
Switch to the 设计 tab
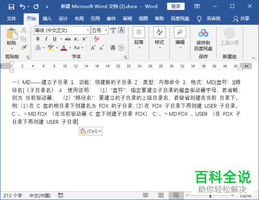click(63, 19)
